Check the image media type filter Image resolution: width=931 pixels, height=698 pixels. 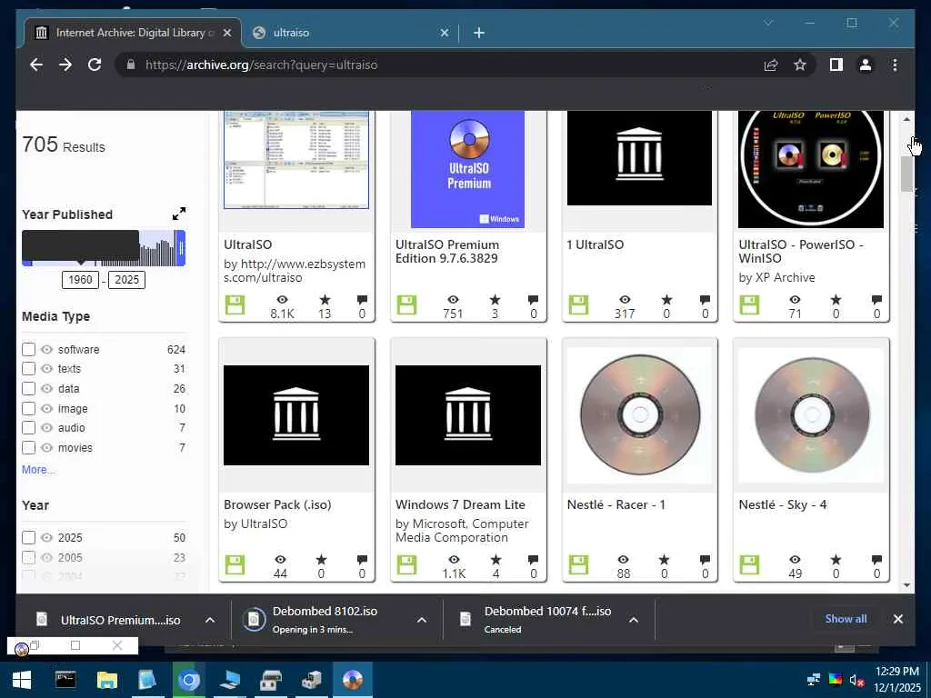28,408
